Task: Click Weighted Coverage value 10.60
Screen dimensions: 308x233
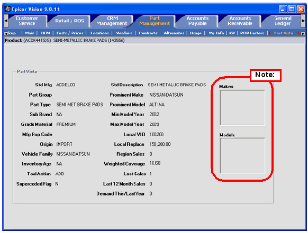Action: [155, 163]
